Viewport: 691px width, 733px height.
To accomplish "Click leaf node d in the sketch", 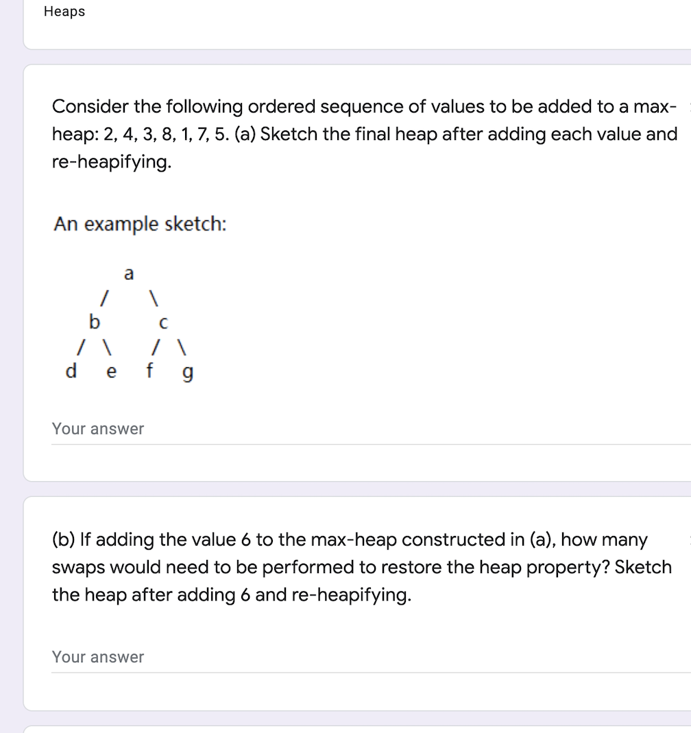I will pos(71,371).
